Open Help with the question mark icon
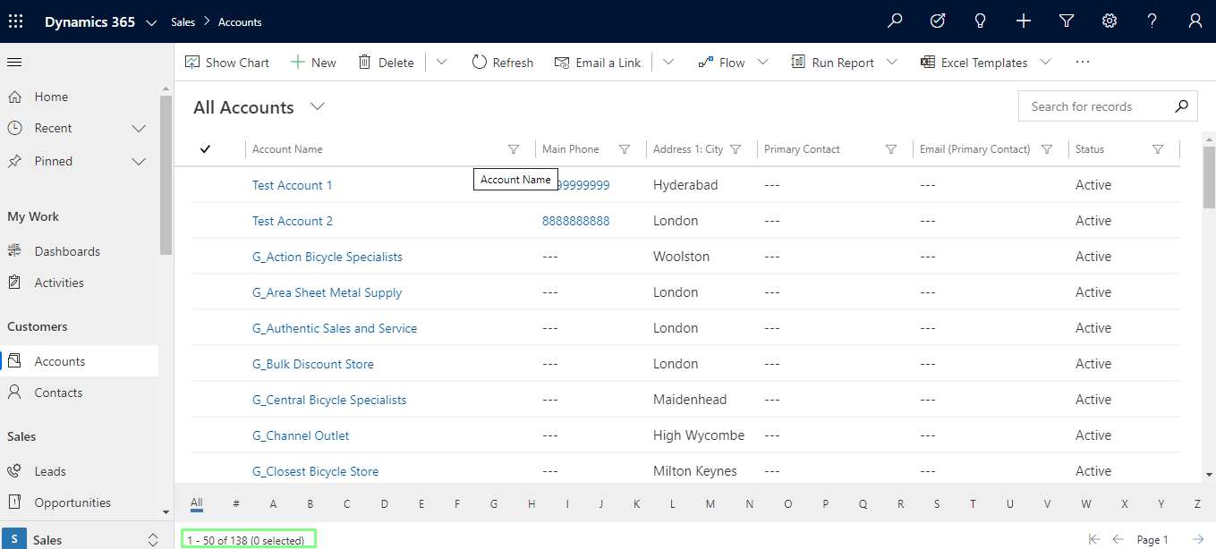Viewport: 1216px width, 549px height. (x=1152, y=21)
